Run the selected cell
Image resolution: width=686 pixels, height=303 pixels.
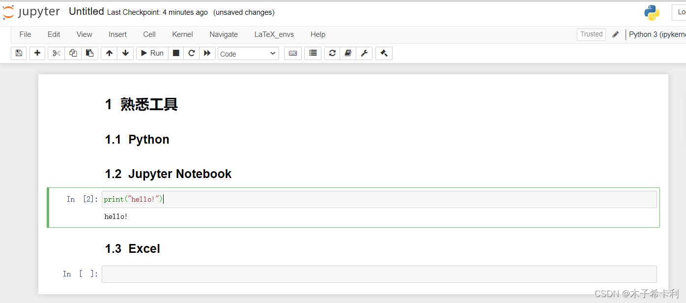[x=152, y=53]
